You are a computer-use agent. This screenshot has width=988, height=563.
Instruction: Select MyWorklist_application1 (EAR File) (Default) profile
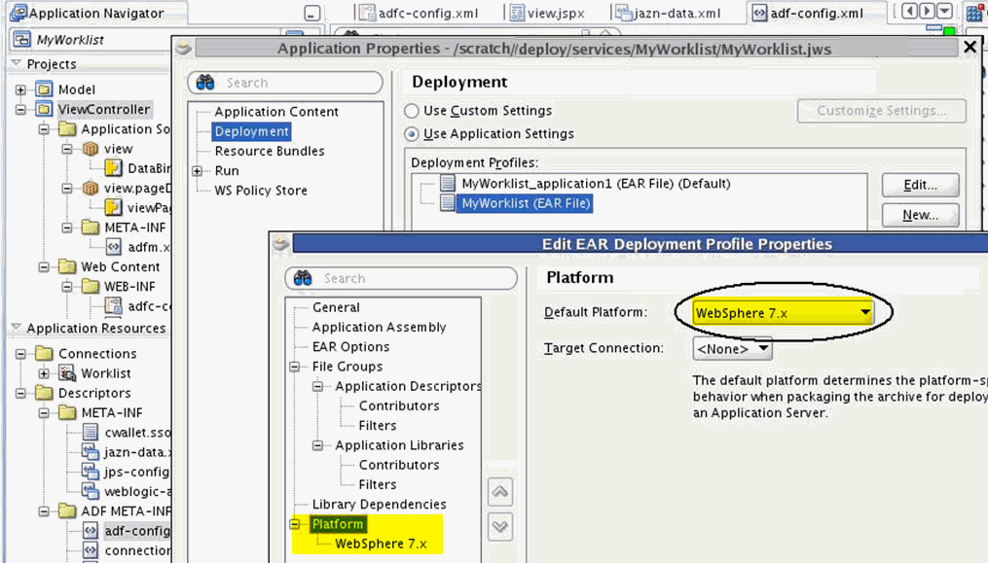(x=596, y=183)
